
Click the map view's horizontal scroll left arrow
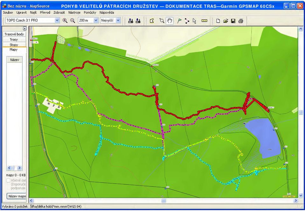click(31, 200)
